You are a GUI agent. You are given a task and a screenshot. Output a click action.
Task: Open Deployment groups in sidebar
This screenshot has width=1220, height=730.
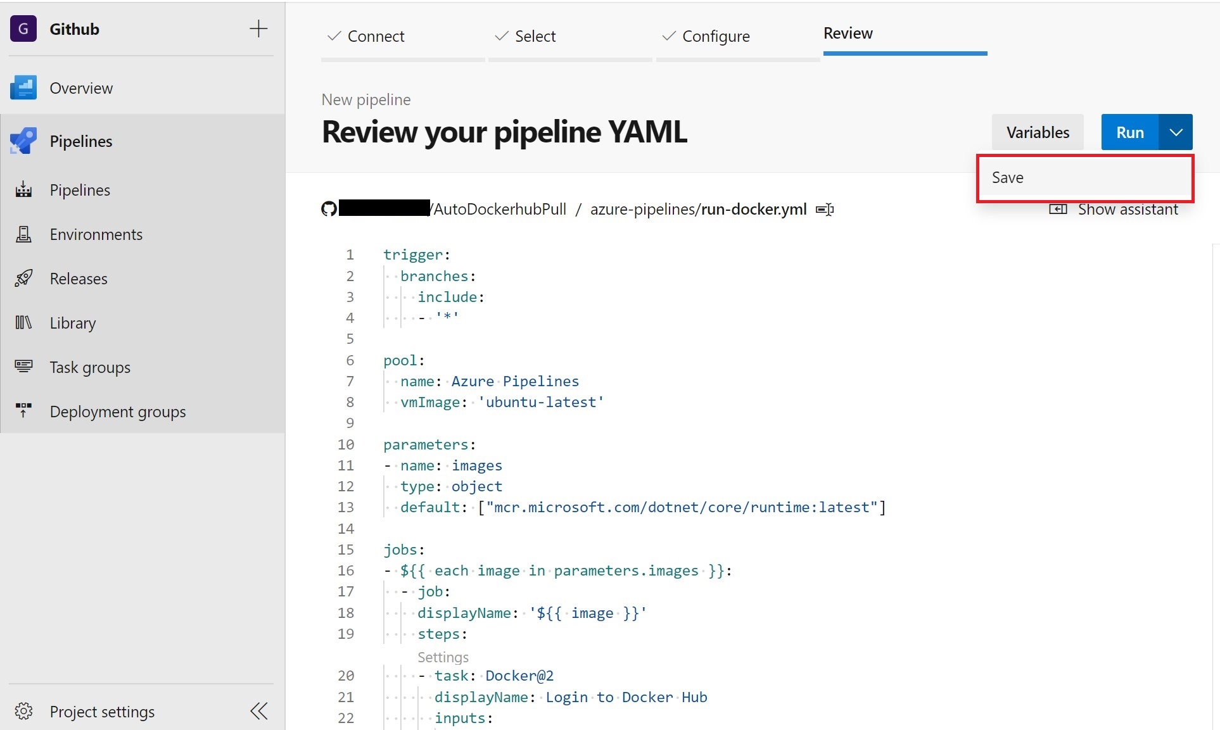pyautogui.click(x=118, y=412)
